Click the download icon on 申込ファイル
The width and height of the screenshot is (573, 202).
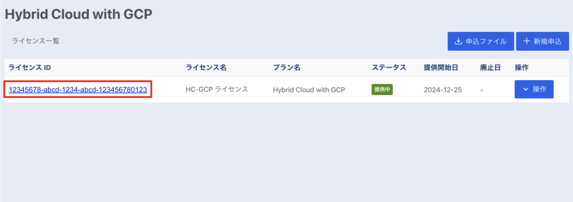coord(458,41)
